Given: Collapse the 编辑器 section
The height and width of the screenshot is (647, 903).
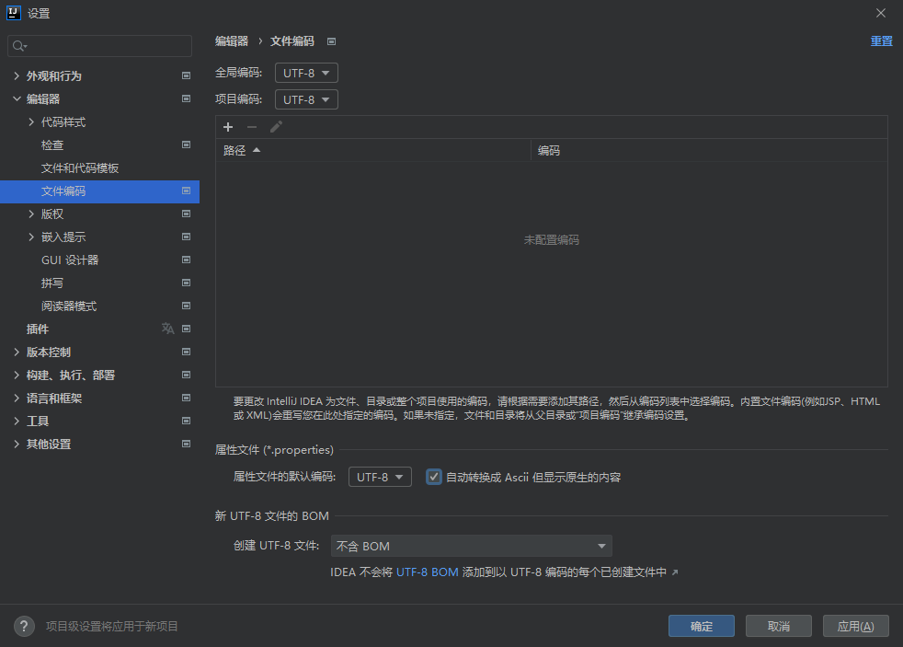Looking at the screenshot, I should 17,98.
